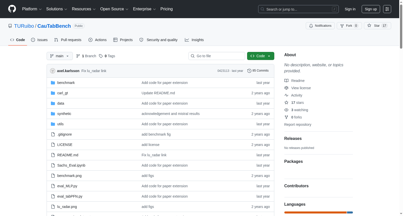Star the CauTabBench repository
Screen dimensions: 403x216
click(377, 26)
